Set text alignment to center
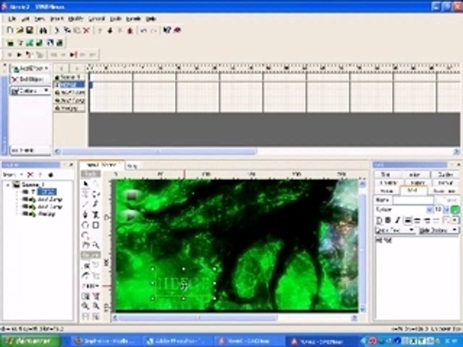Screen dimensions: 463x347 pos(417,220)
